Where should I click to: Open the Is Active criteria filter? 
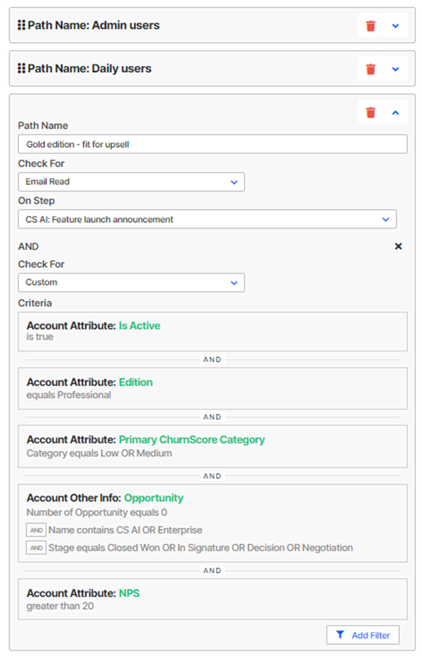(x=213, y=332)
